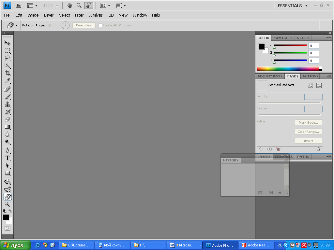Viewport: 334px width, 250px height.
Task: Select the Lasso tool
Action: [8, 58]
